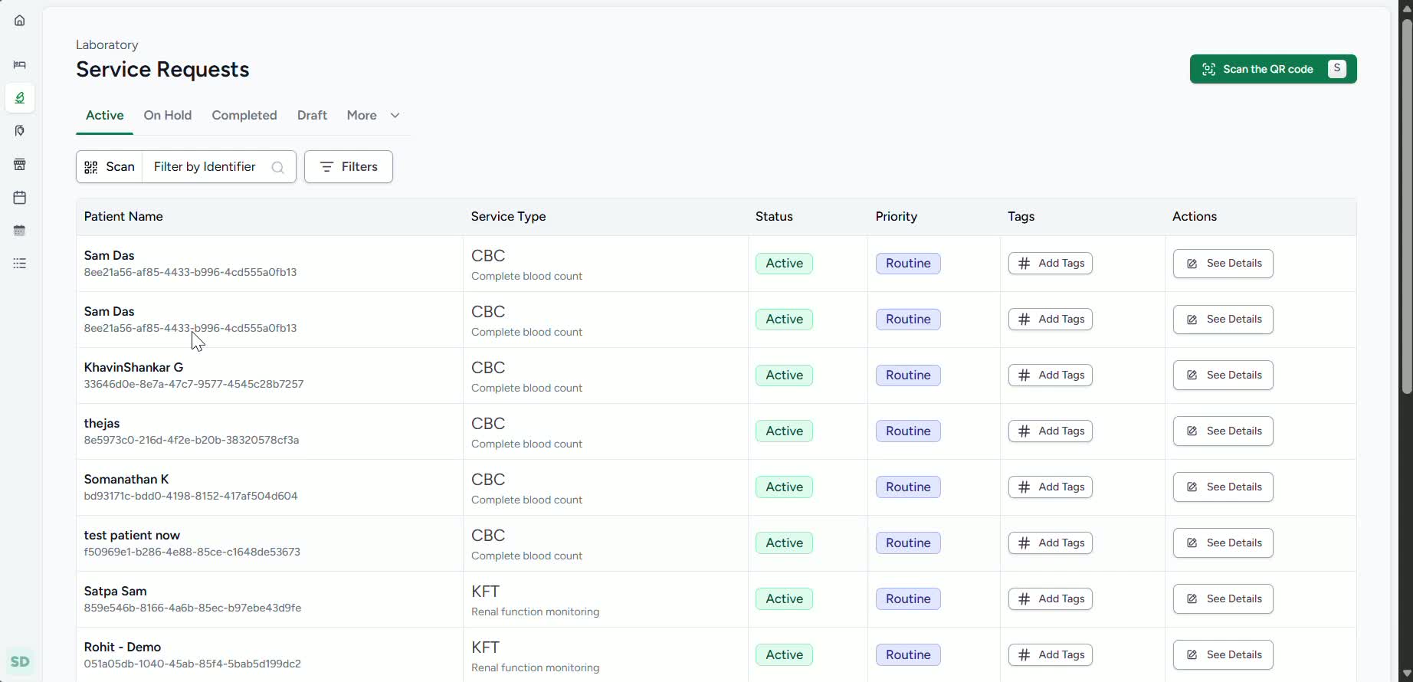Open the shield-leaf icon in sidebar
Screen dimensions: 1413x682
click(x=20, y=131)
